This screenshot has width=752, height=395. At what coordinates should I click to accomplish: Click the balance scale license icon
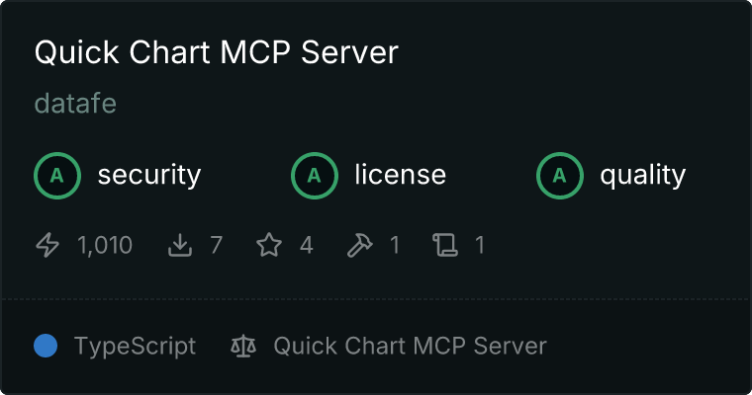coord(243,346)
